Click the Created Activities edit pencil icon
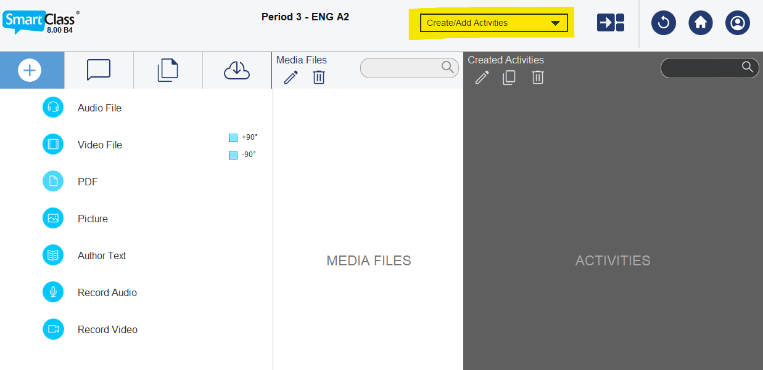This screenshot has height=370, width=763. tap(482, 78)
